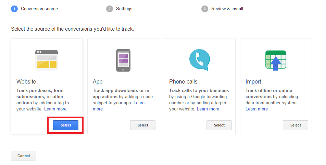
Task: Select the Website conversion source button
Action: point(66,125)
